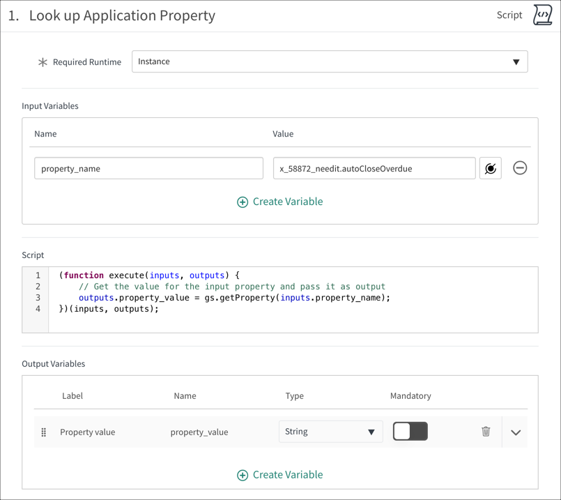
Task: Delete the Property value output variable
Action: 486,431
